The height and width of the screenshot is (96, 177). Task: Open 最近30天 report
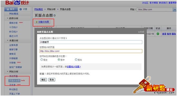(x=13, y=36)
